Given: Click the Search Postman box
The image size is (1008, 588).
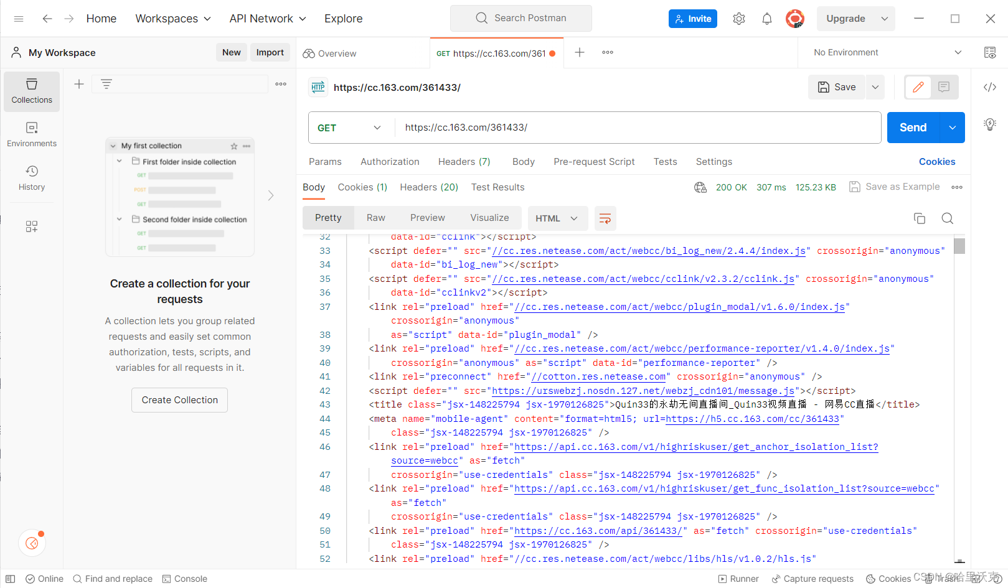Looking at the screenshot, I should (x=521, y=18).
